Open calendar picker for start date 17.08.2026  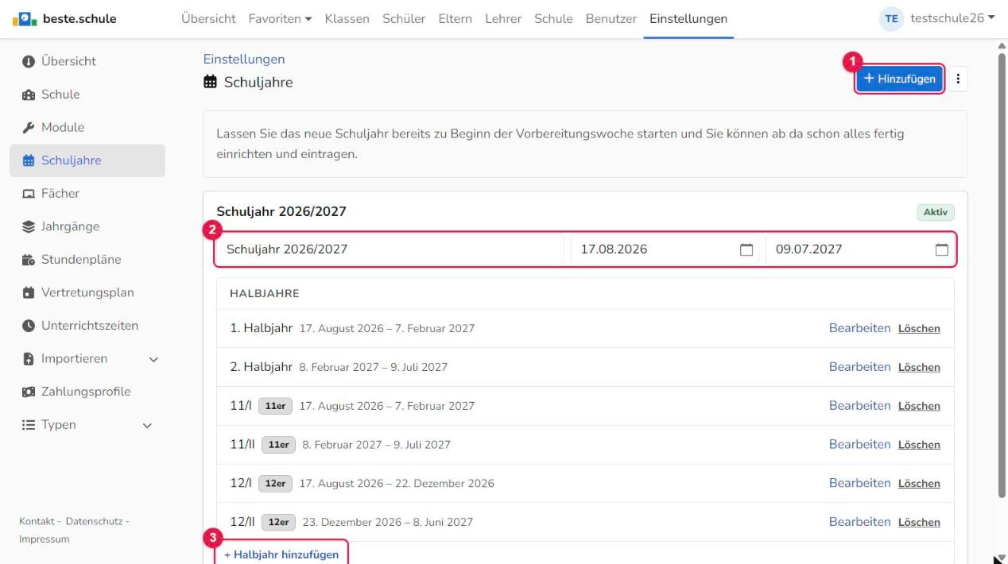(746, 249)
